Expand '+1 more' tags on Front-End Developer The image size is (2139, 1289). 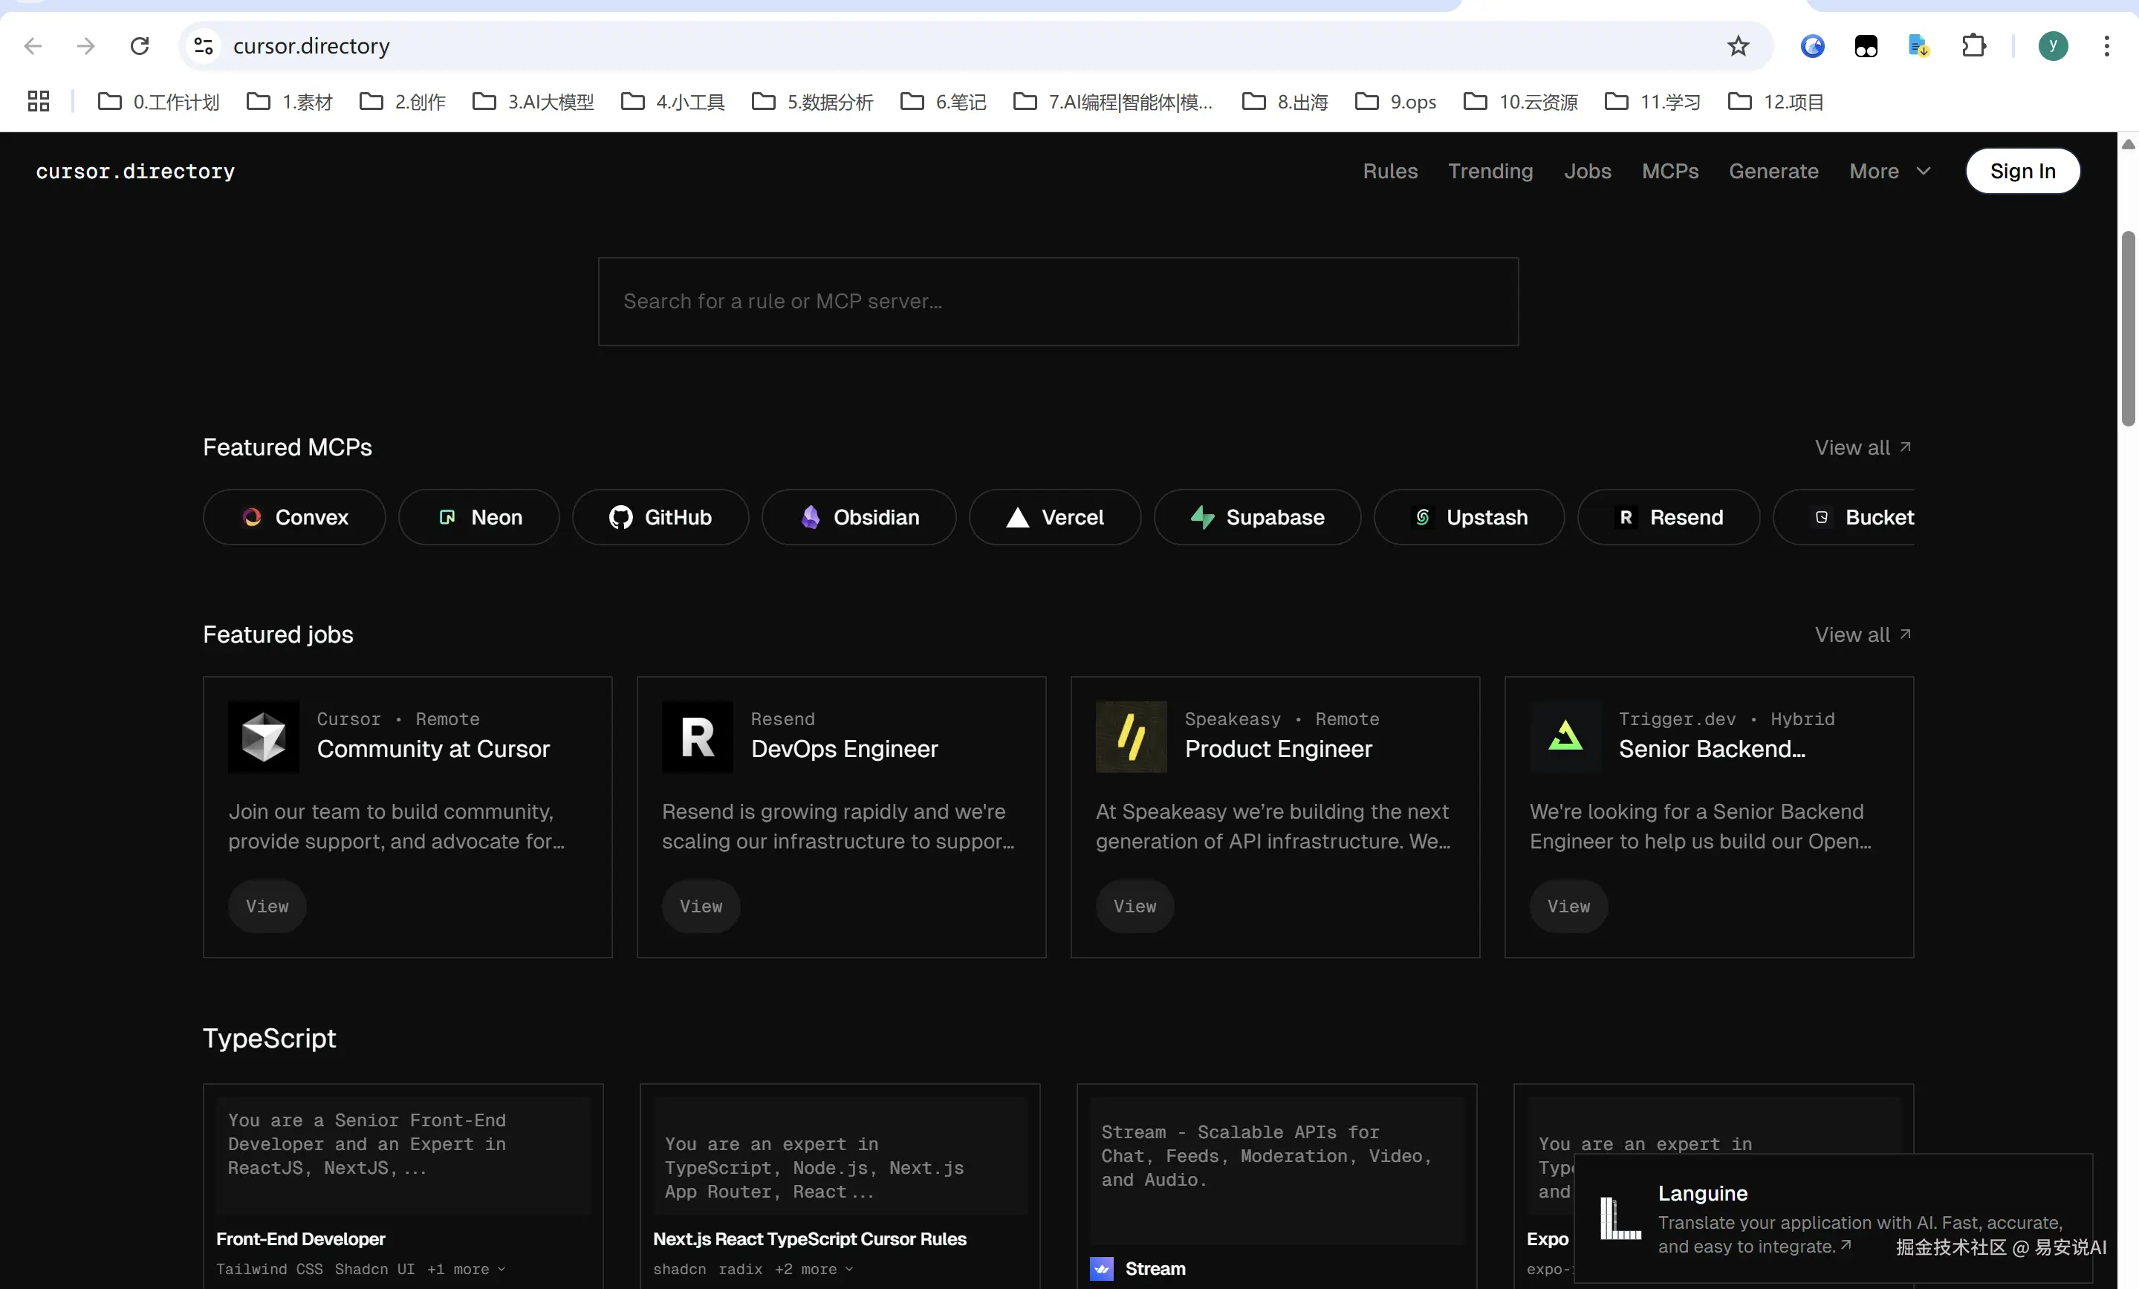[464, 1269]
